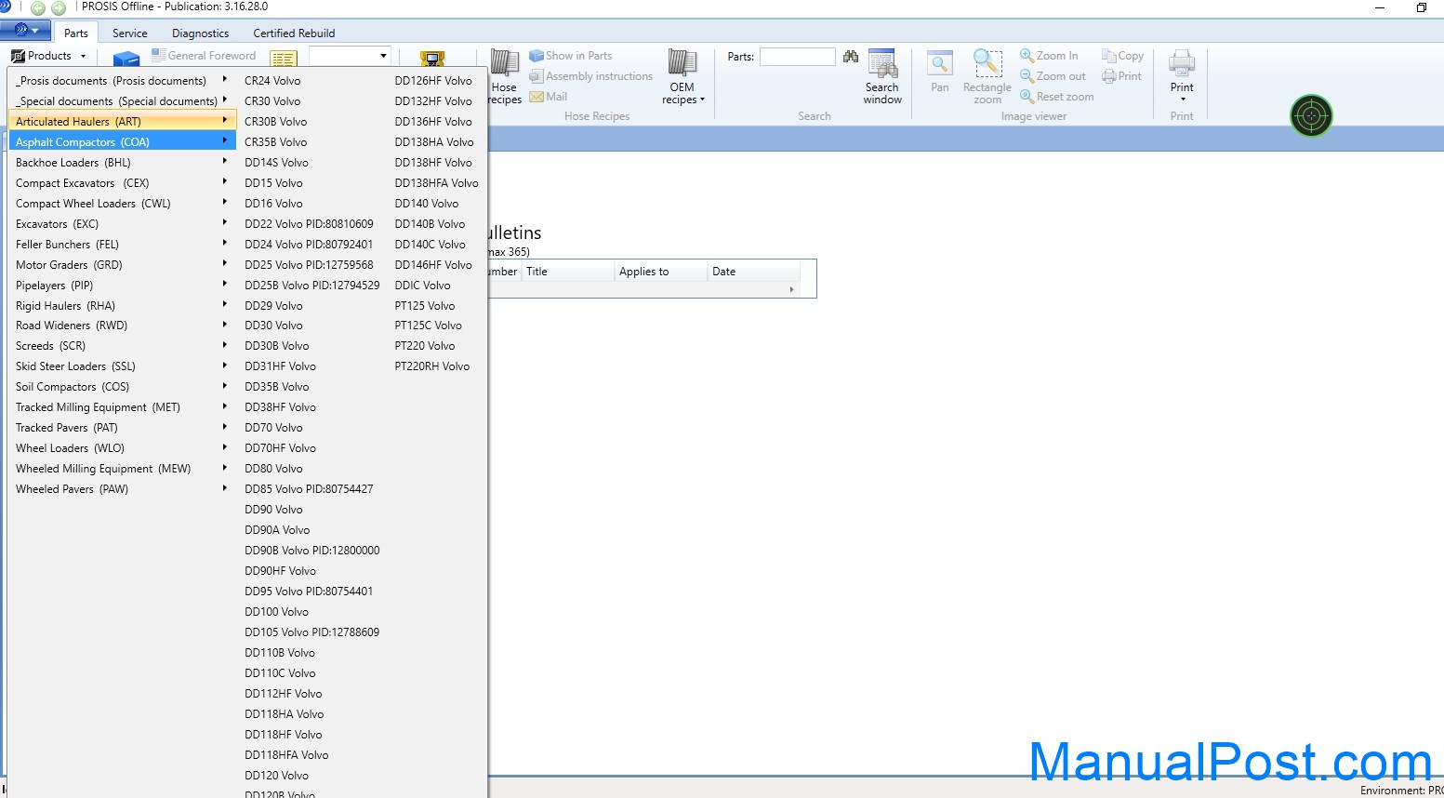Open the empty combo box in ribbon

pos(350,56)
